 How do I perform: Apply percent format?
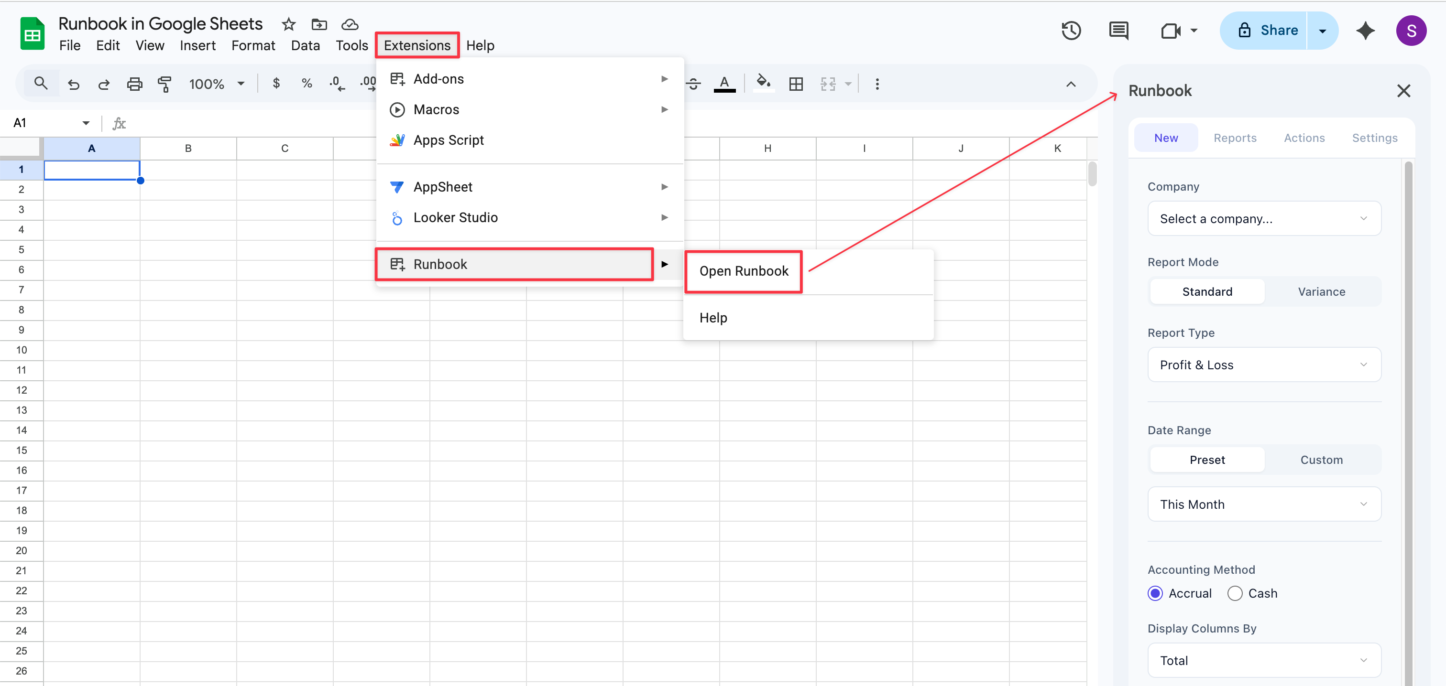coord(307,84)
